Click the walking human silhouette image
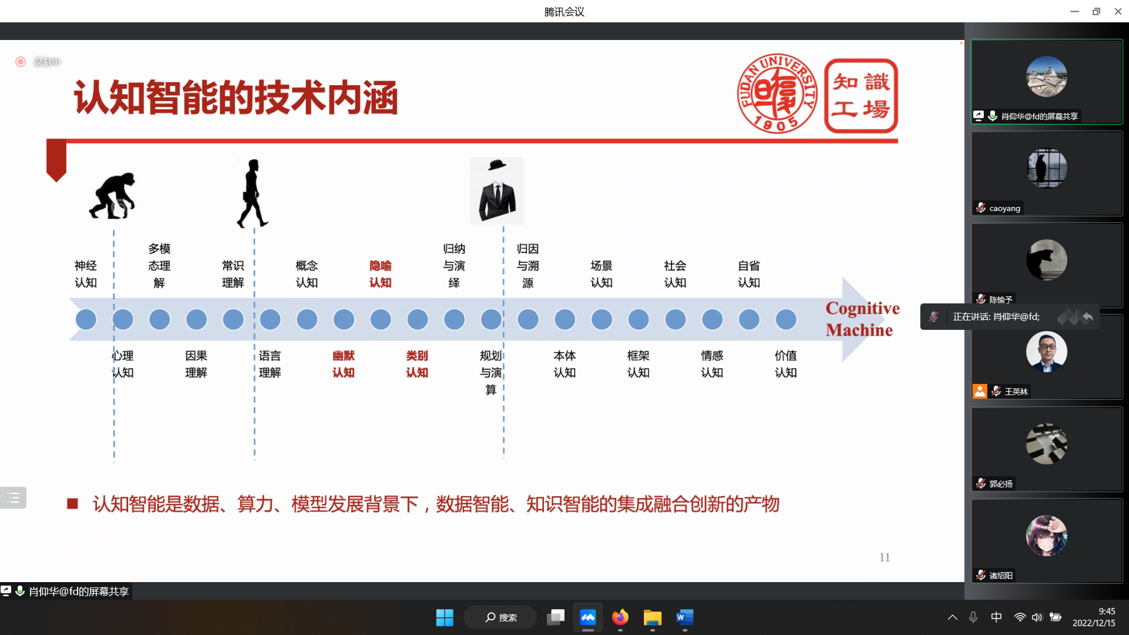 click(x=252, y=193)
